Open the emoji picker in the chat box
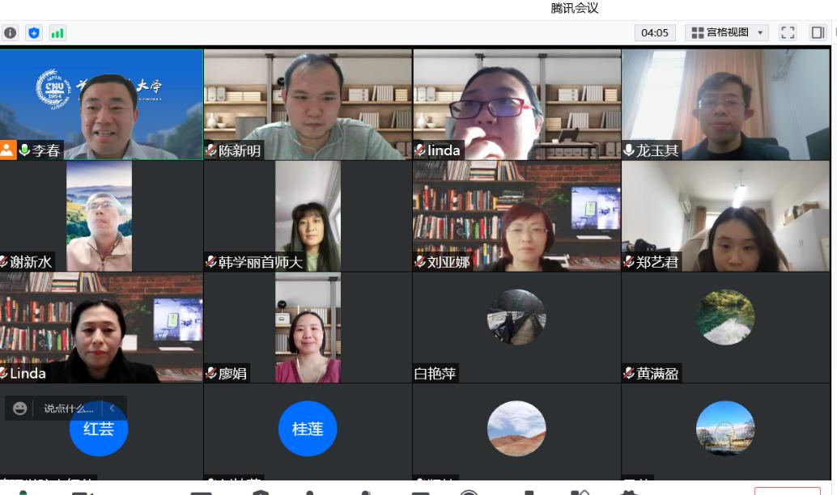 click(20, 408)
